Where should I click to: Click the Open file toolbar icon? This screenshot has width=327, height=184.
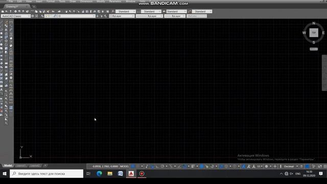coord(7,11)
